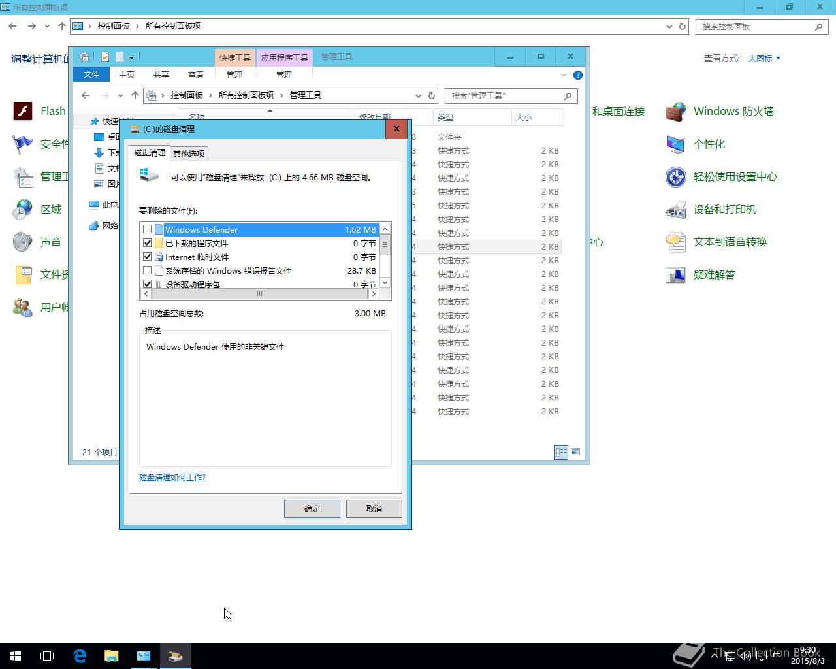Open Task View from the taskbar
Viewport: 836px width, 669px height.
[47, 656]
